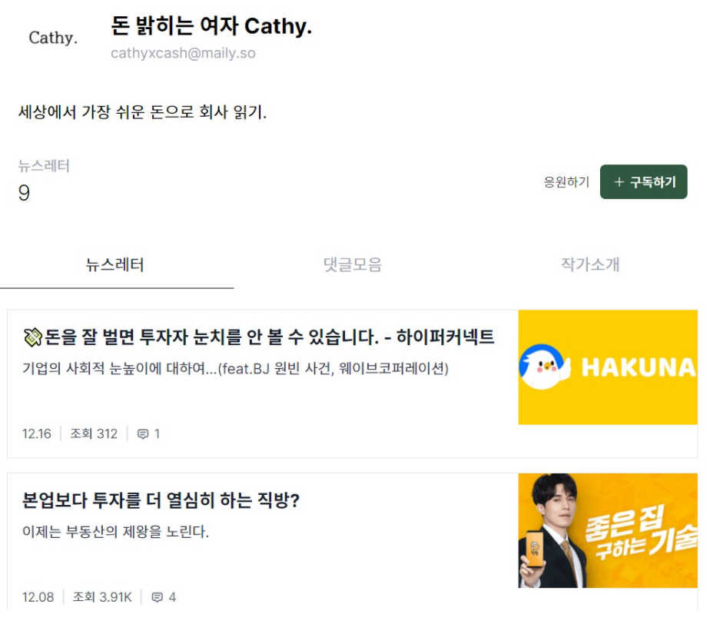This screenshot has width=710, height=624.
Task: Click the 응원하기 link
Action: click(566, 182)
